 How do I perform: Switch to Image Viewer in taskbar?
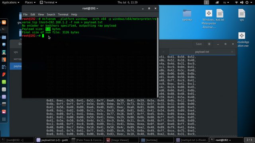coord(122,140)
